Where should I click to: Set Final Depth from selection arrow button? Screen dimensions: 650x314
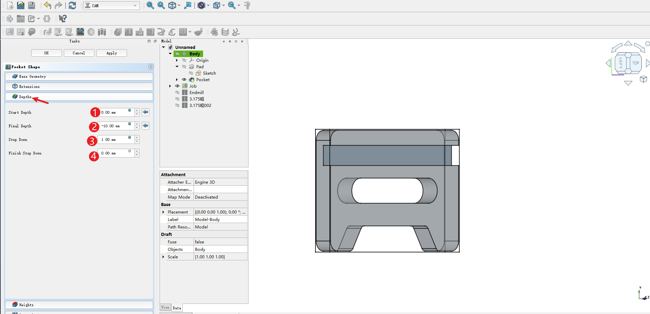point(145,126)
